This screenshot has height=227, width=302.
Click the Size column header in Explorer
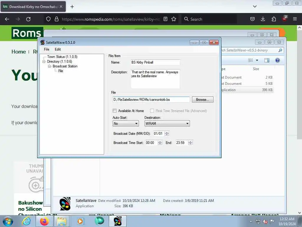pyautogui.click(x=256, y=69)
